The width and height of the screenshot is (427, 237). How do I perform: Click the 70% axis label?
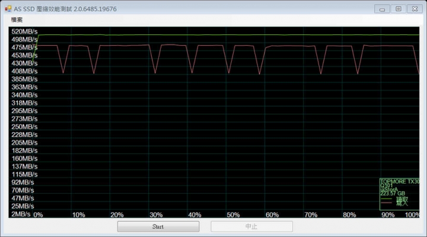coord(311,214)
